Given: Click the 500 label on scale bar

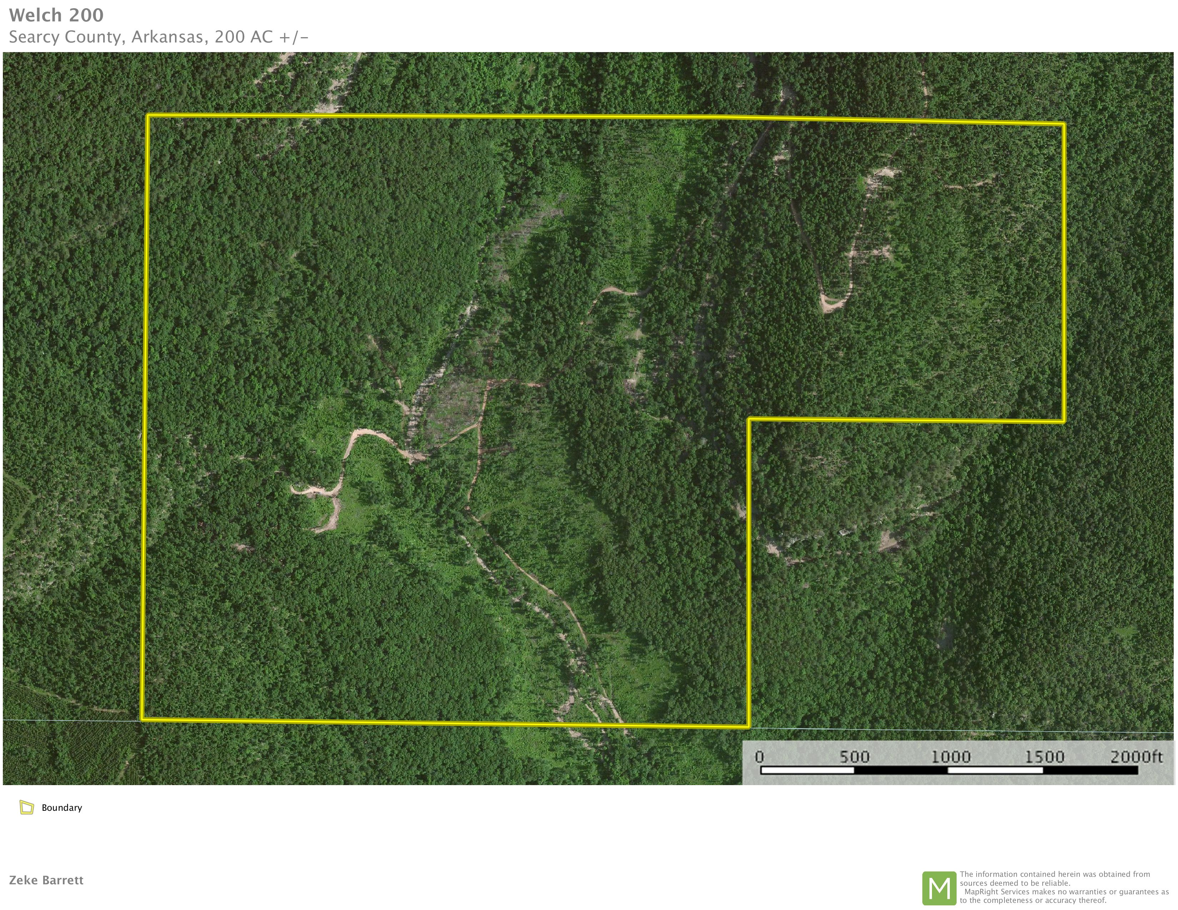Looking at the screenshot, I should point(854,757).
